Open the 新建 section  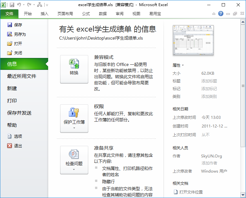point(12,89)
